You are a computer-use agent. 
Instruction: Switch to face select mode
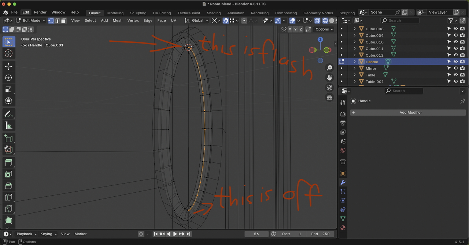pos(64,20)
